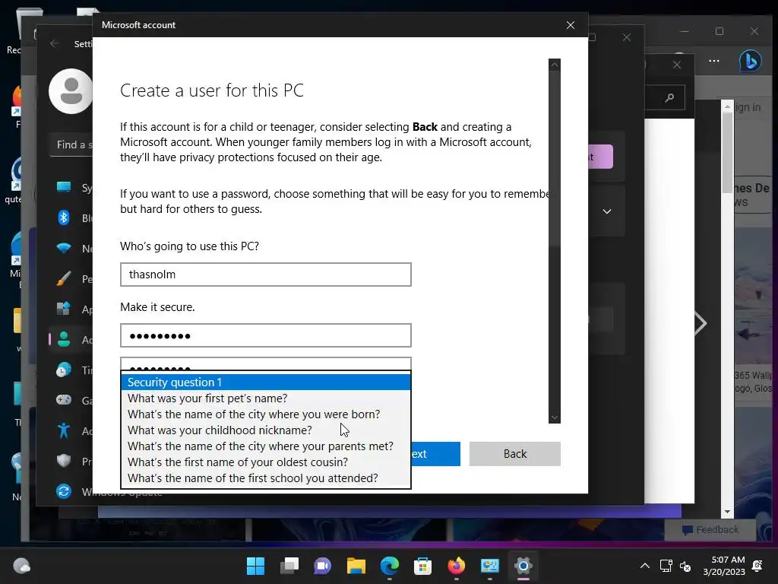
Task: Click the username field containing thasnolm
Action: (265, 275)
